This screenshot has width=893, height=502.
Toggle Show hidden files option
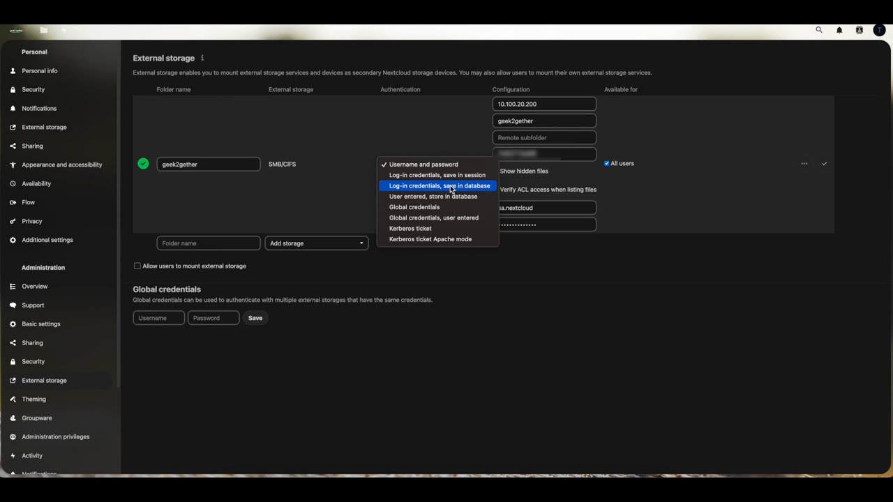(x=523, y=171)
